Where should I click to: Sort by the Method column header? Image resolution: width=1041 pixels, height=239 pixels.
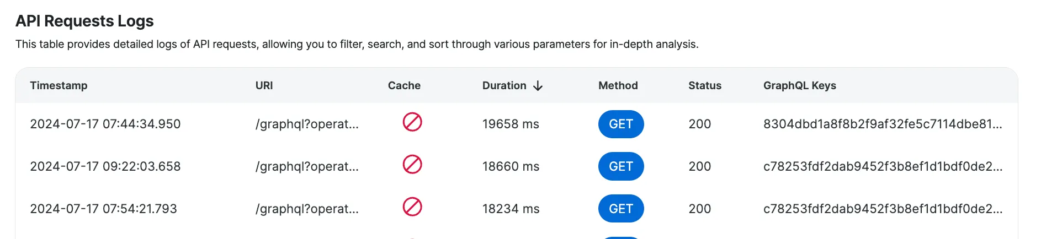click(x=618, y=86)
